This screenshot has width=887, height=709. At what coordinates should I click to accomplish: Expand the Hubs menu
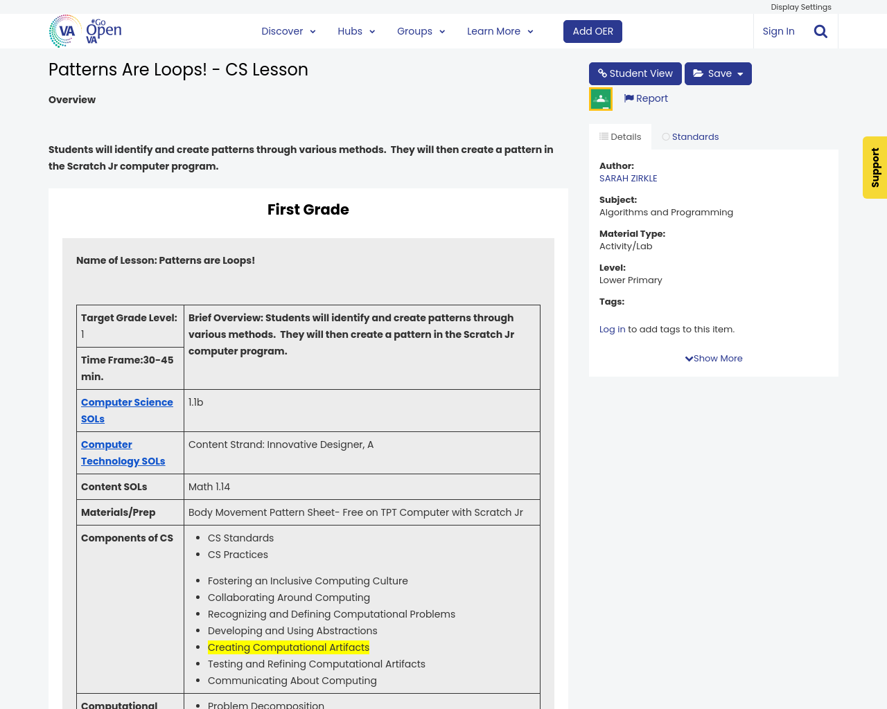(x=356, y=31)
